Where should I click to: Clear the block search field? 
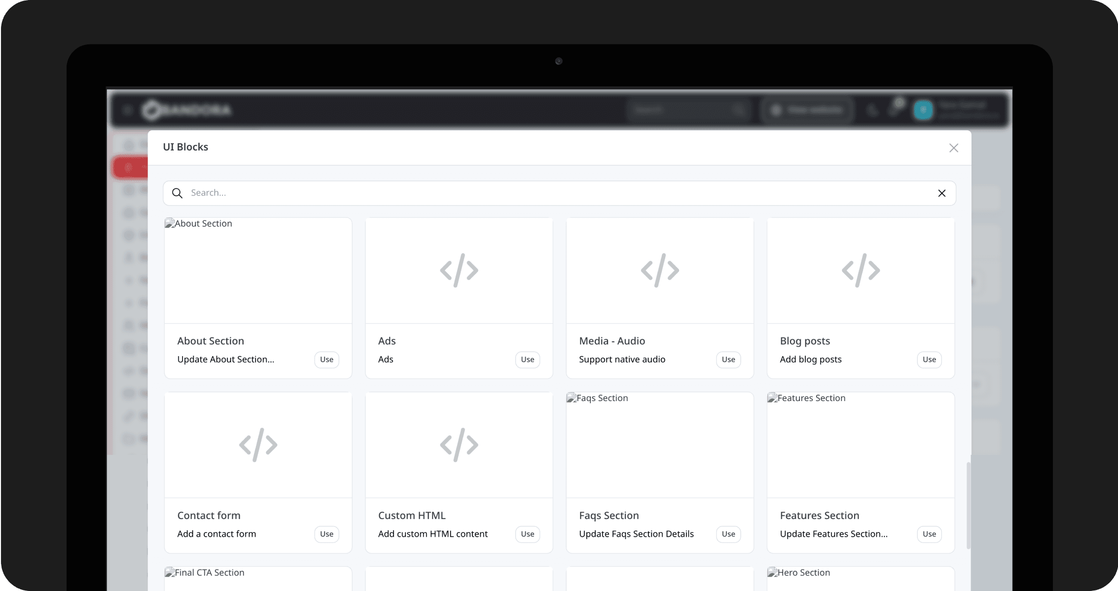(x=941, y=193)
